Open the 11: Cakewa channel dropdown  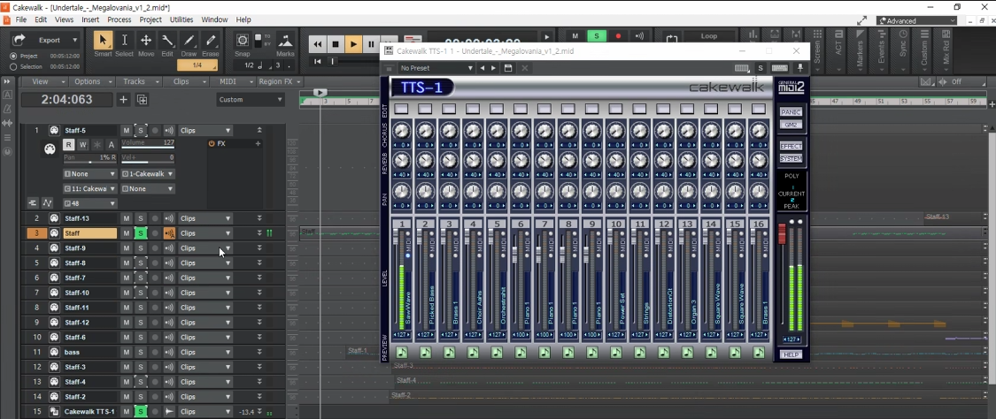click(x=89, y=189)
